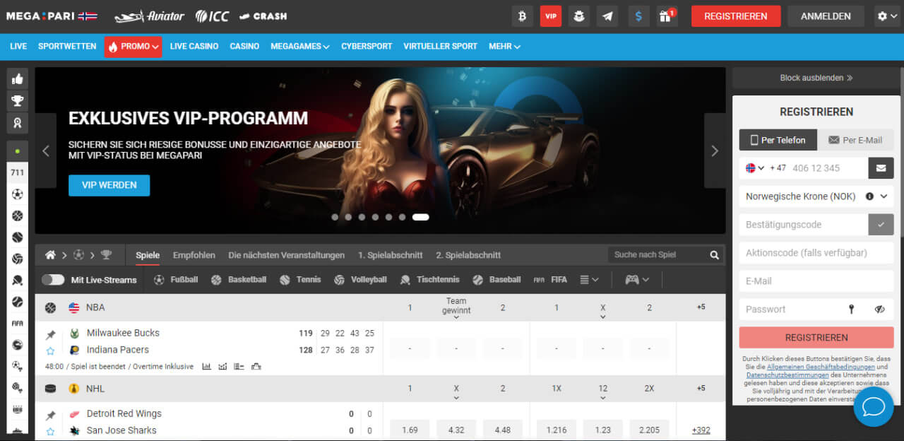The image size is (904, 441).
Task: Click the search magnifier icon
Action: (714, 255)
